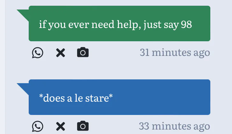
Task: Share the "just say 98" message on WhatsApp
Action: point(38,53)
